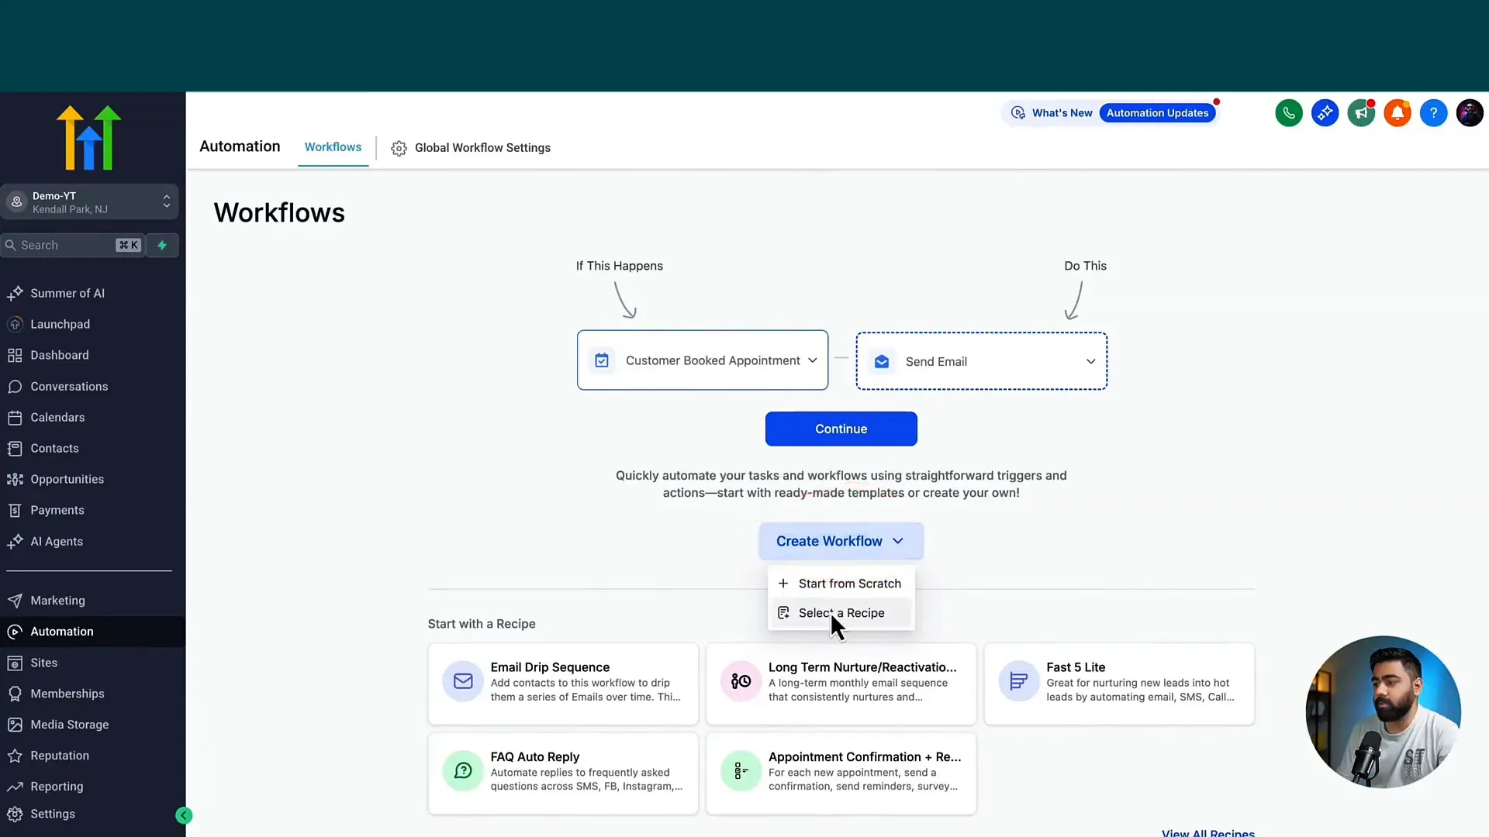Screen dimensions: 1489x837
Task: Open Contacts in sidebar
Action: [54, 448]
